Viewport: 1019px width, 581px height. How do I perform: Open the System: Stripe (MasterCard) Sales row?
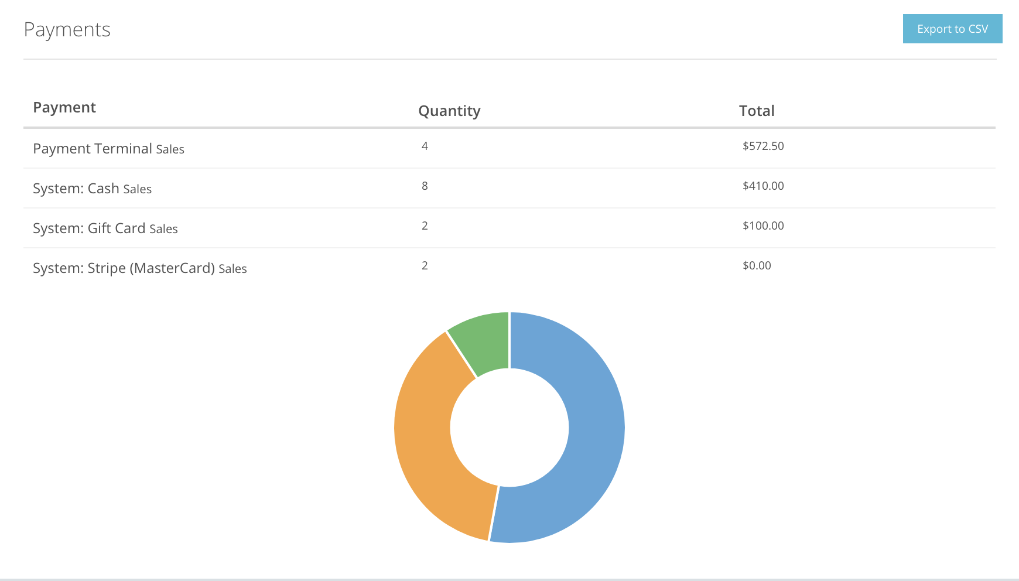click(139, 268)
